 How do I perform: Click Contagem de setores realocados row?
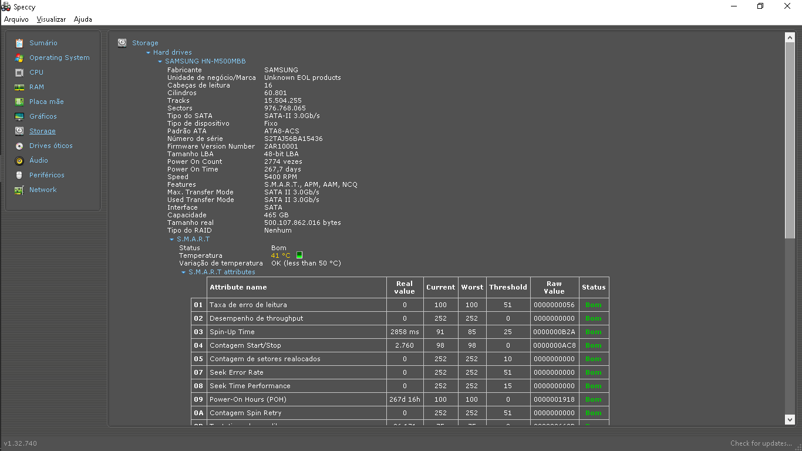(x=400, y=359)
